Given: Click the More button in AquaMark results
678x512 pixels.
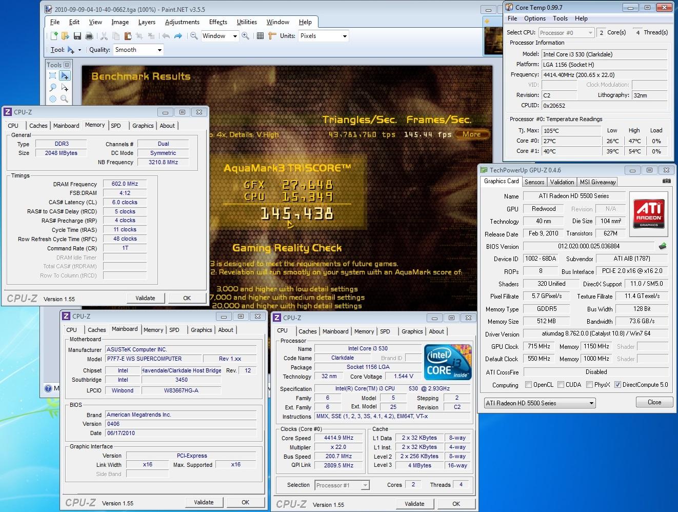Looking at the screenshot, I should coord(471,134).
